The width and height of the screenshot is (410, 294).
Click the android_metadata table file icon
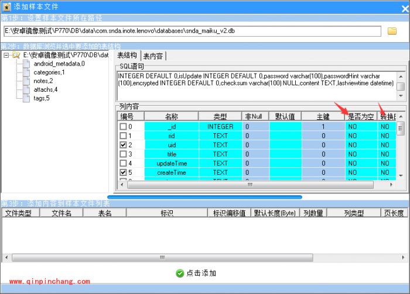(26, 63)
